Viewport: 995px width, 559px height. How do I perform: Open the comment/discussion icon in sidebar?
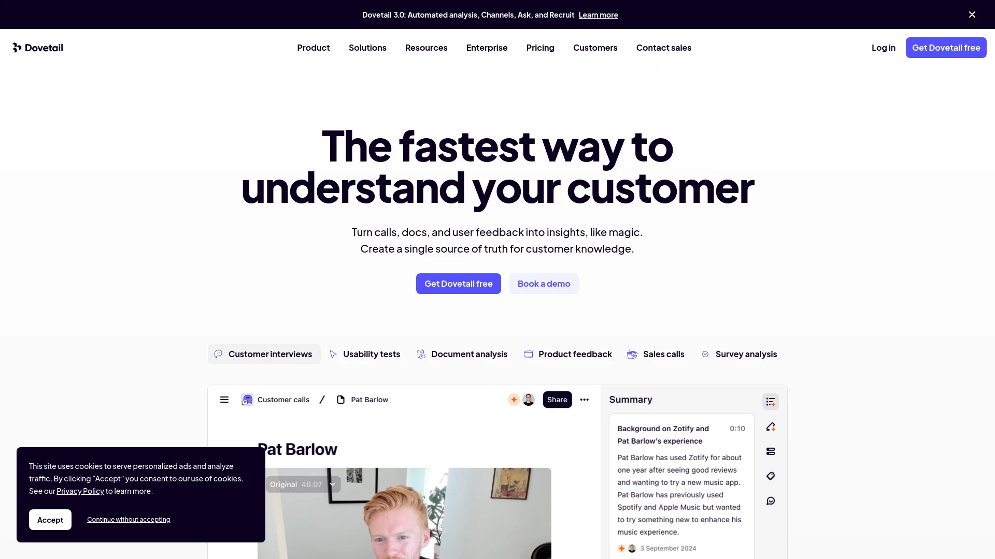771,501
